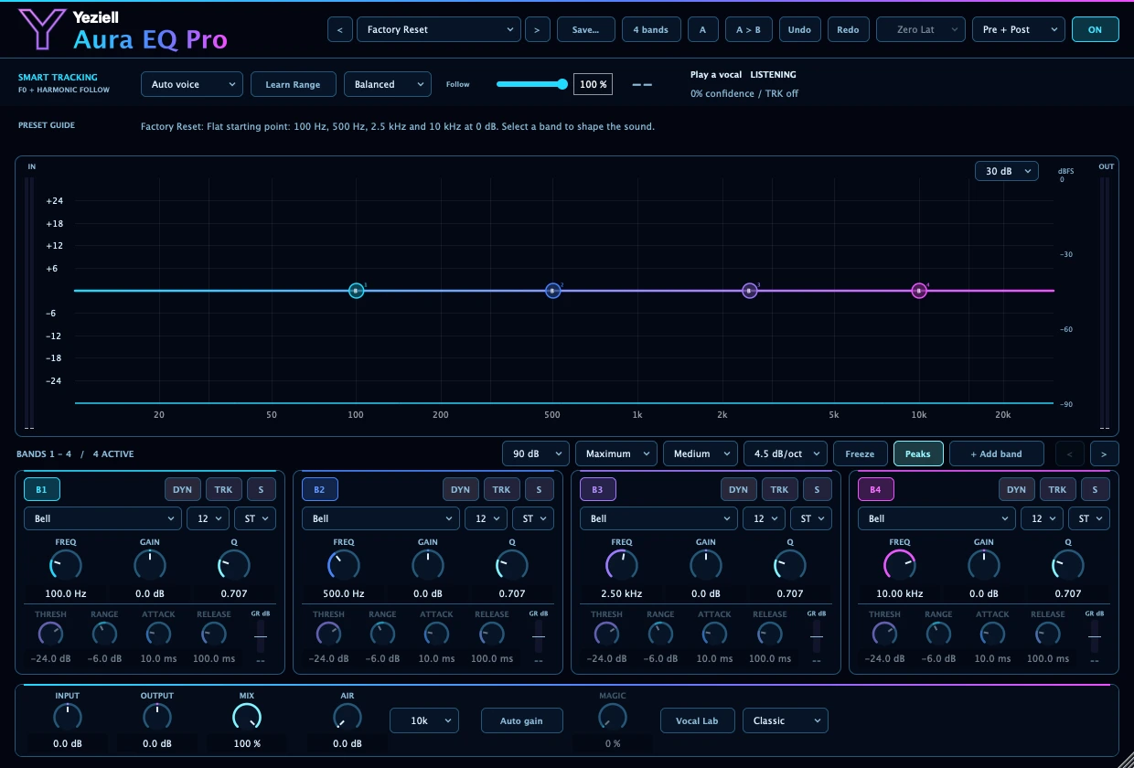1134x768 pixels.
Task: Toggle TRK for band B2
Action: tap(501, 489)
